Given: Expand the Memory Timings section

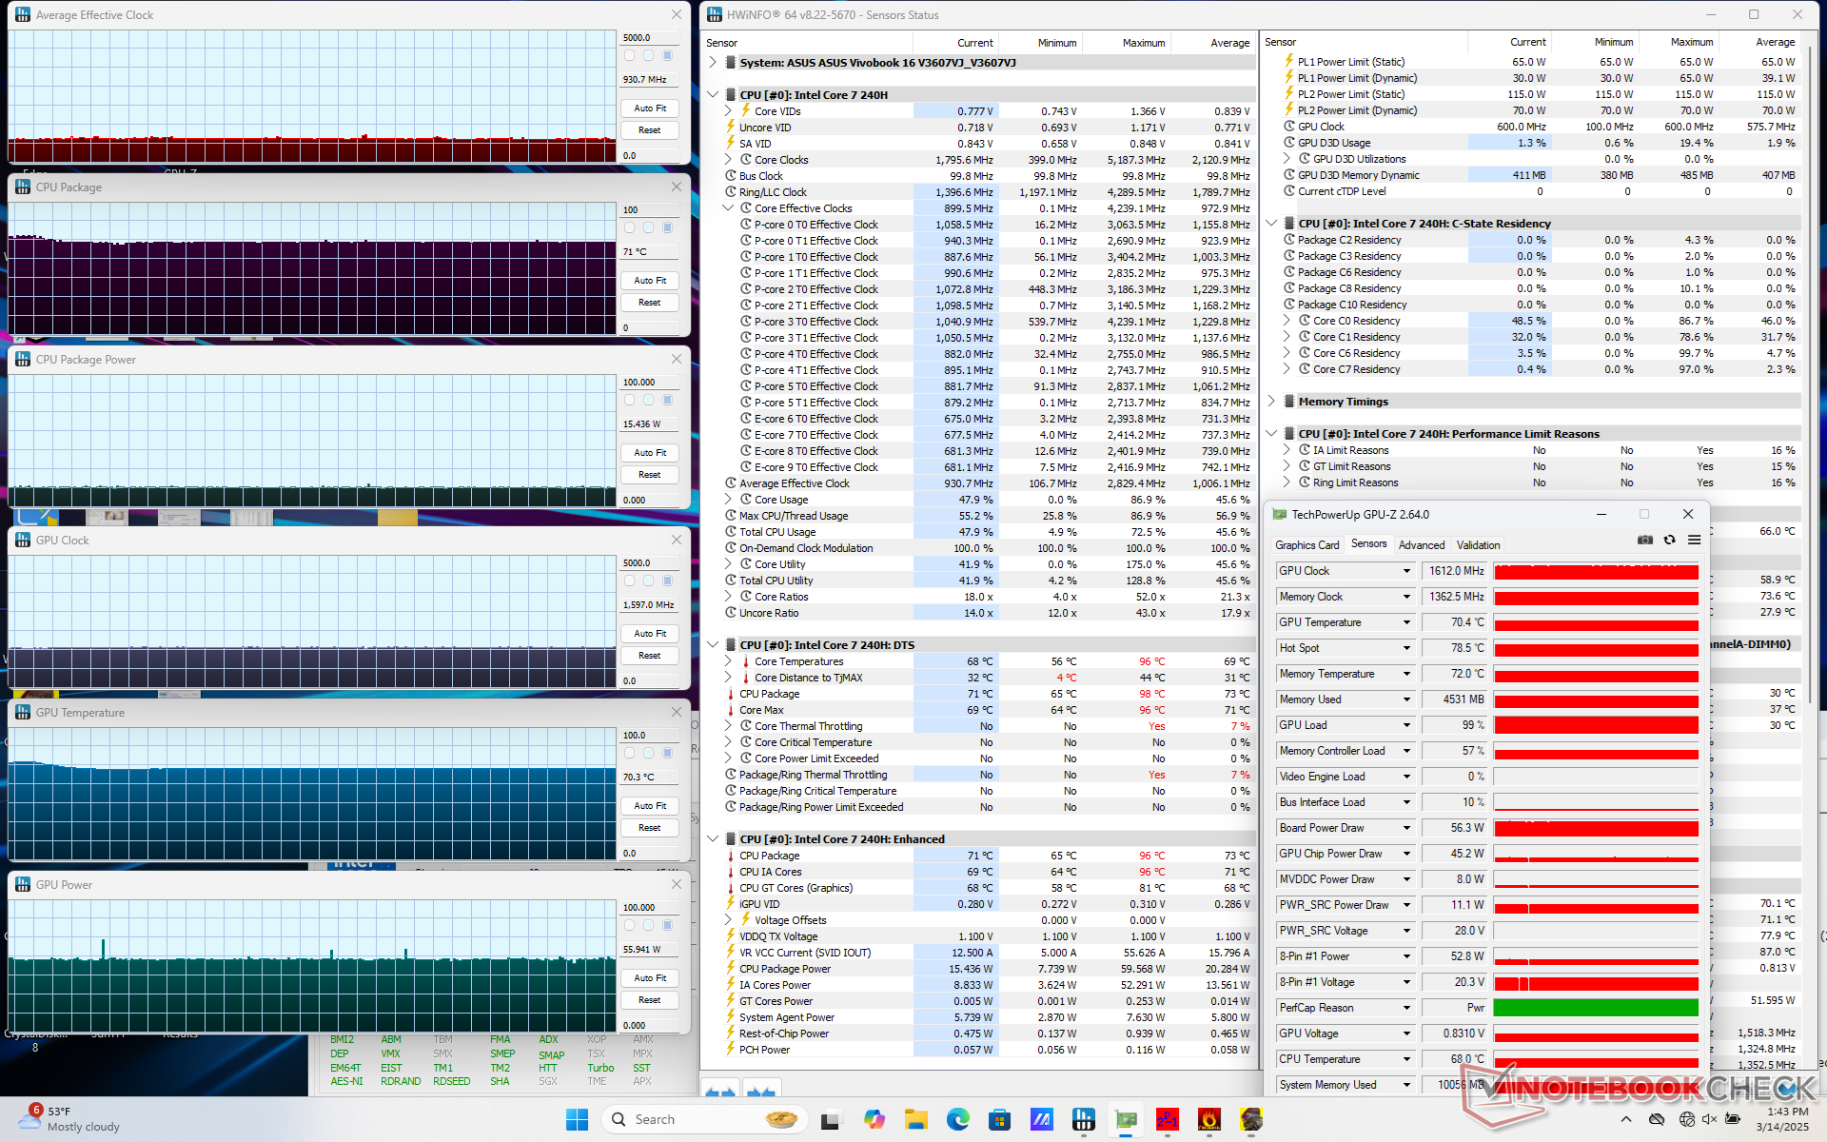Looking at the screenshot, I should (1271, 402).
